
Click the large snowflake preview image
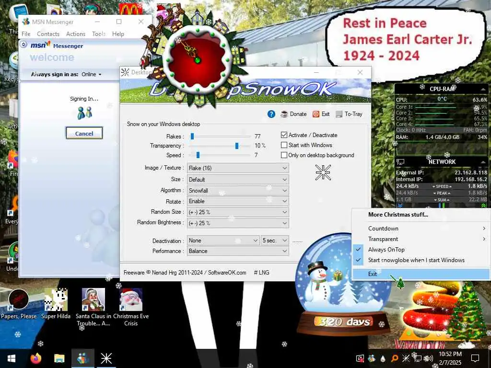[x=323, y=172]
